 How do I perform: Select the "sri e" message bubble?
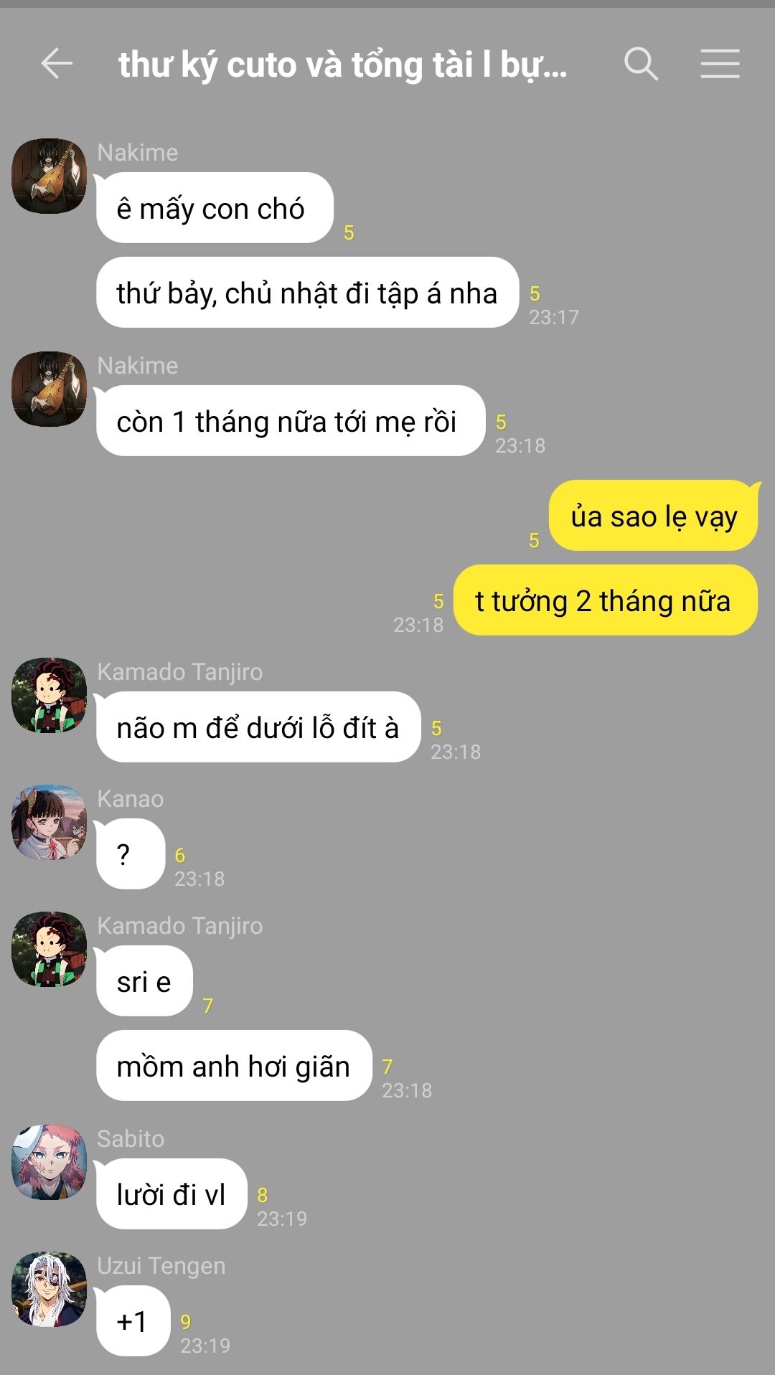coord(144,981)
